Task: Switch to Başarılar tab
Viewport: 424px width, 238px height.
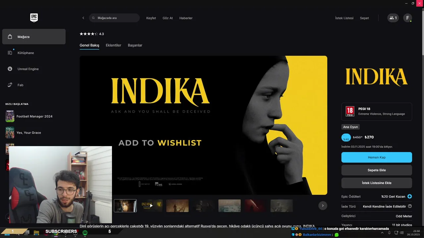Action: 135,45
